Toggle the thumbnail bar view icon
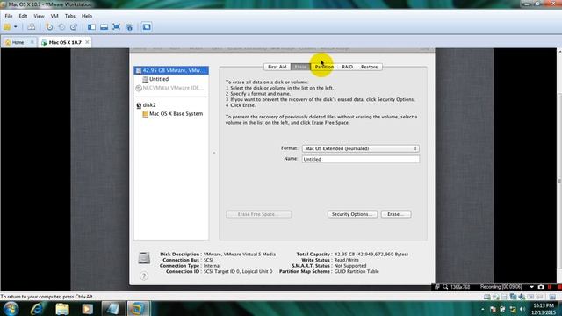562x316 pixels. [x=104, y=27]
